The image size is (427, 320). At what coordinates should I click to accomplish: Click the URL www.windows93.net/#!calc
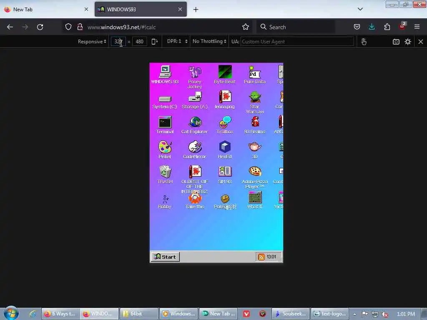pyautogui.click(x=121, y=27)
